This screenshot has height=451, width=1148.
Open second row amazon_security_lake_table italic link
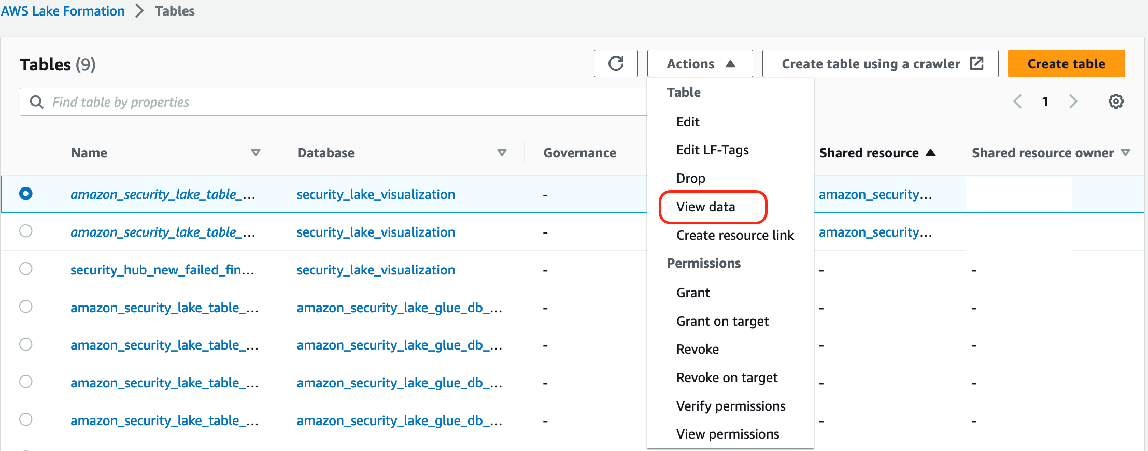(x=163, y=232)
